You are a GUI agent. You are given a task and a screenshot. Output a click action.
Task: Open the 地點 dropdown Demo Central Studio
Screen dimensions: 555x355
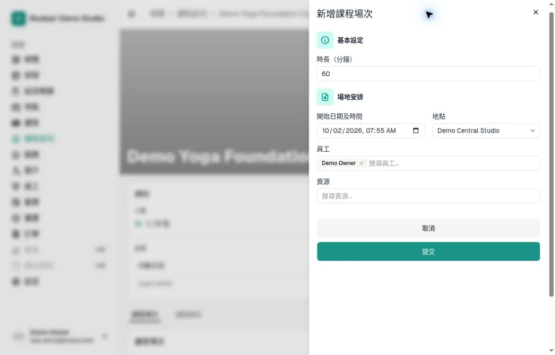click(486, 130)
